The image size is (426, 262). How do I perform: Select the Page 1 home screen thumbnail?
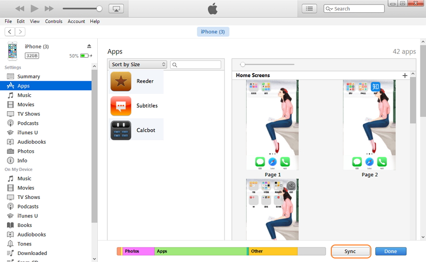(x=272, y=125)
